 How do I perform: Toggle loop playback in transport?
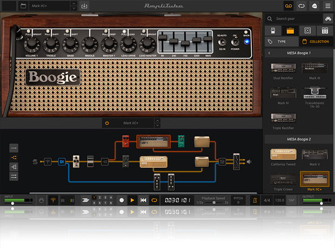[x=154, y=200]
